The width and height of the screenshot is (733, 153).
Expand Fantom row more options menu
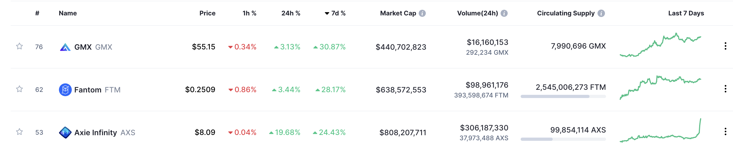[725, 89]
